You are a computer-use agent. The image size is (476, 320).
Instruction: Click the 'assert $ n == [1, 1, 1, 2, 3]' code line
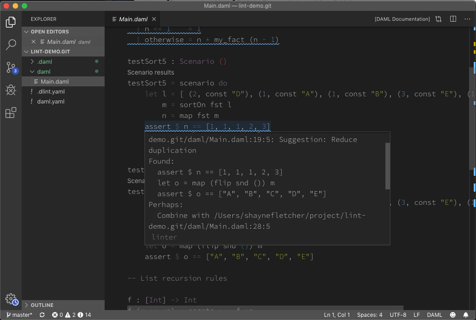(207, 127)
